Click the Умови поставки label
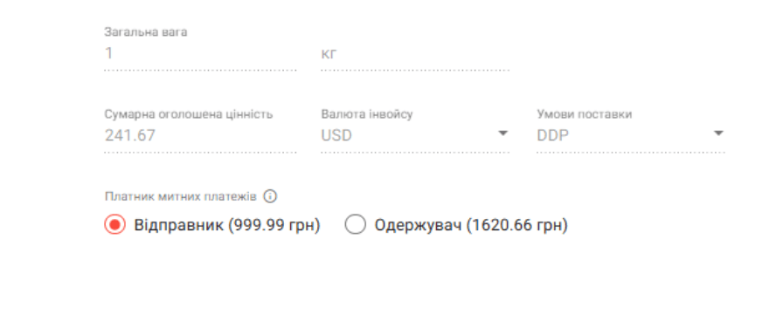This screenshot has width=776, height=314. [x=585, y=114]
